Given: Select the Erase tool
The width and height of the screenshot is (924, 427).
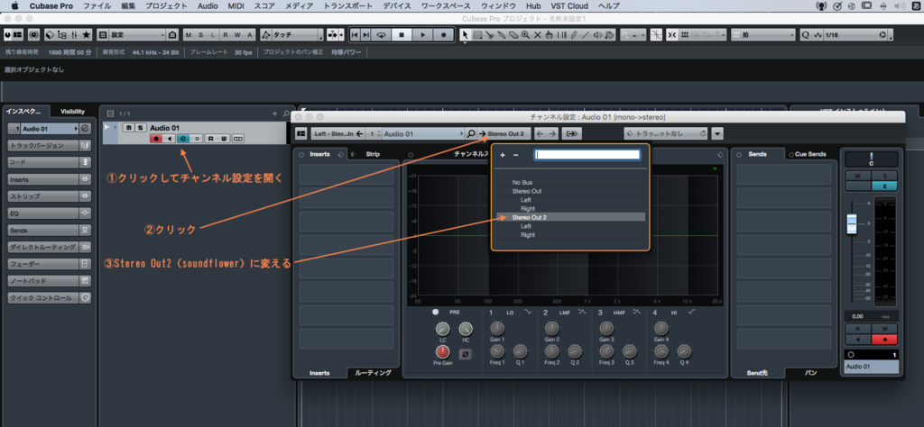Looking at the screenshot, I should pos(513,35).
